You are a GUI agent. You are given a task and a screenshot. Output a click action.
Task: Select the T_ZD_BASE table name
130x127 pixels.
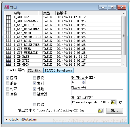22,57
